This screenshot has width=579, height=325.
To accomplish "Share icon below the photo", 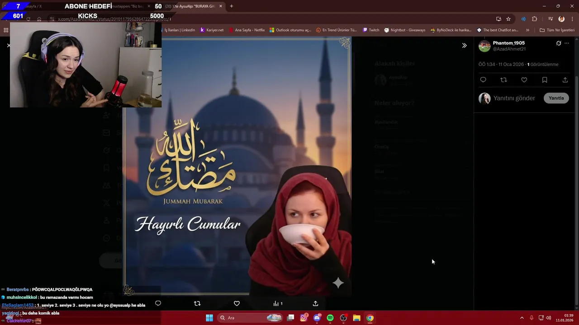I will coord(315,303).
